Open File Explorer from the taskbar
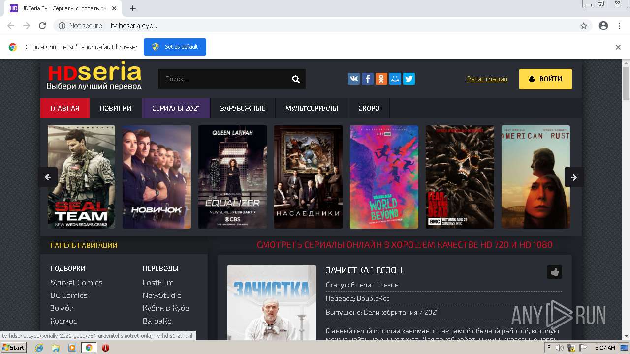This screenshot has height=354, width=630. click(x=56, y=348)
